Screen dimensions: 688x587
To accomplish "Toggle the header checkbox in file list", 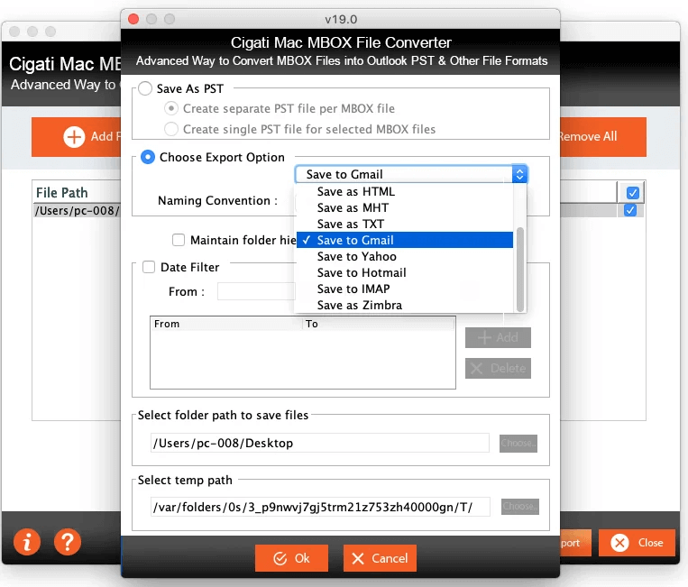I will point(632,193).
